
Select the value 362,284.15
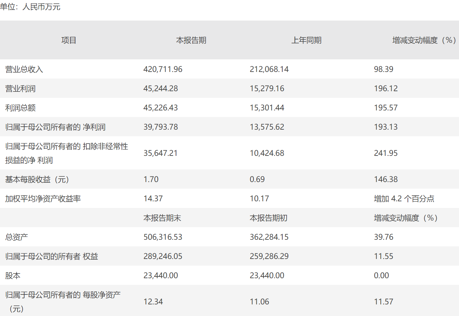[x=269, y=237]
